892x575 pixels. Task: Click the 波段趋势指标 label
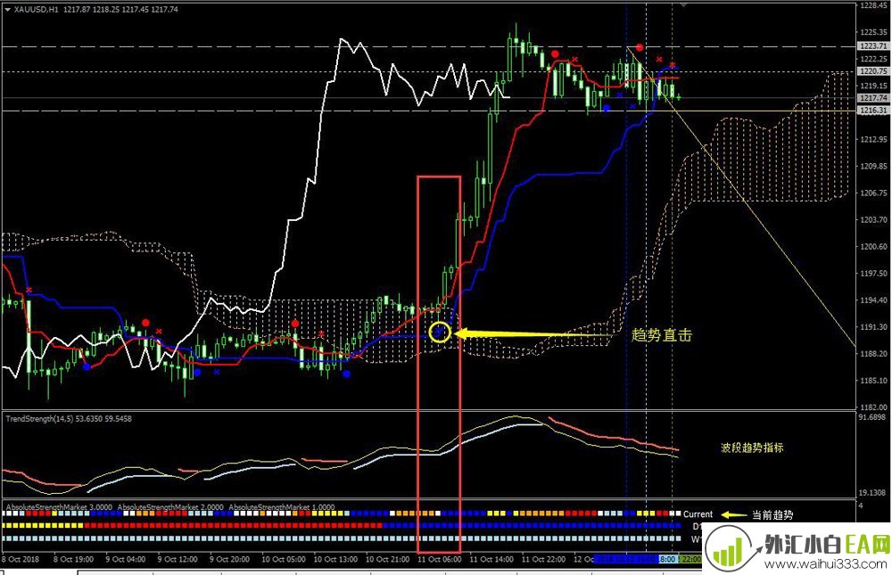tap(752, 448)
